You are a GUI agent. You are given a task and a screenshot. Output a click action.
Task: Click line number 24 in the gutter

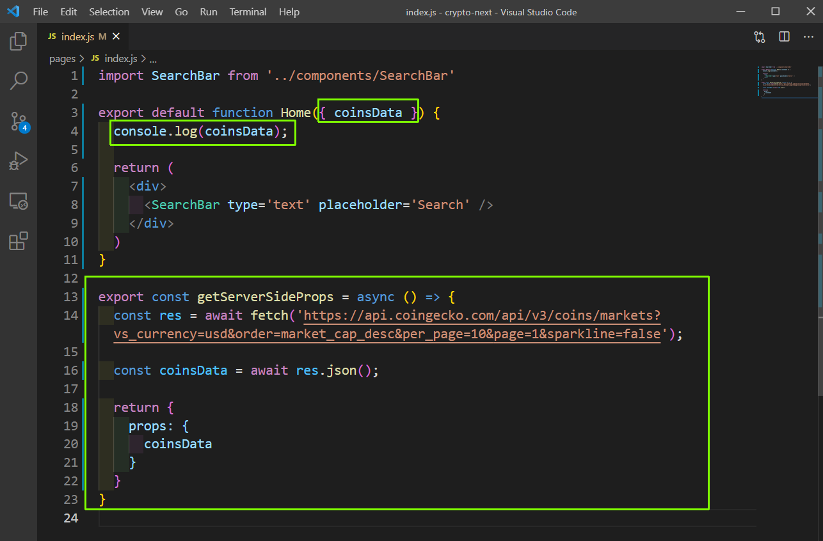point(70,518)
